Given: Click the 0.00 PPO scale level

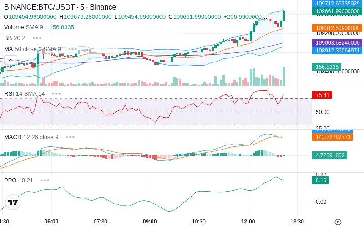Looking at the screenshot, I should 321,202.
